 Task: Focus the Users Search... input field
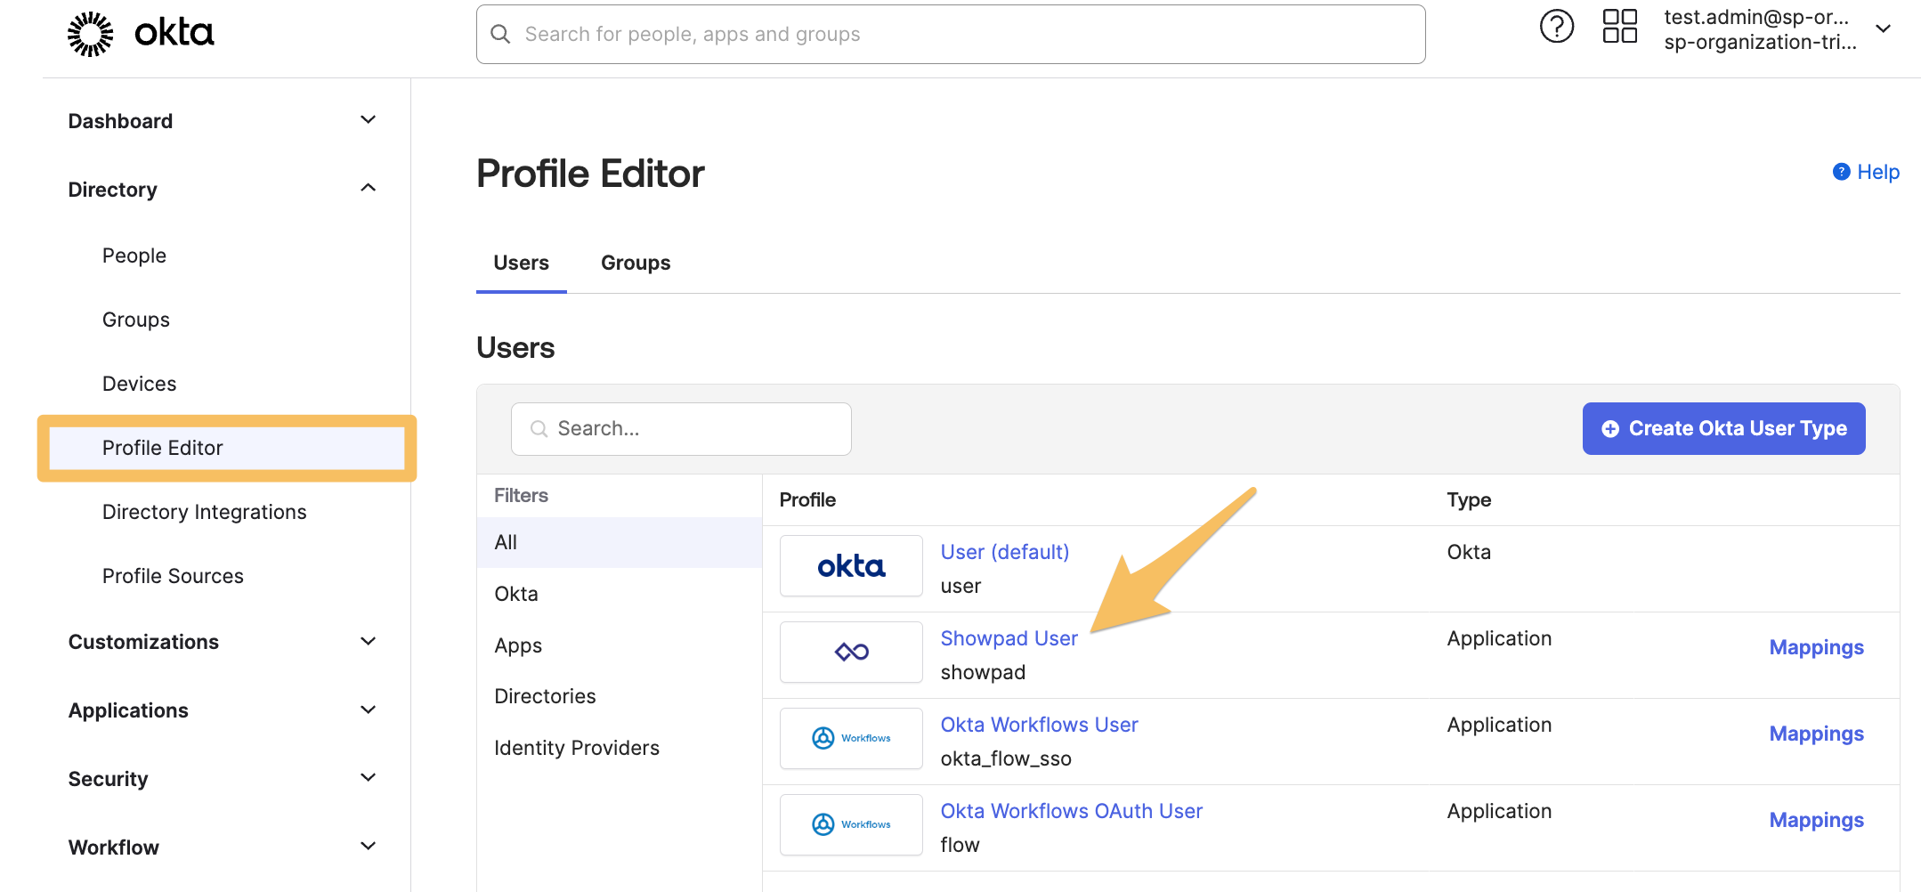point(681,429)
